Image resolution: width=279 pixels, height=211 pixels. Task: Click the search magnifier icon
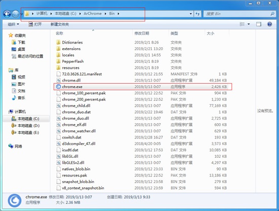point(272,14)
